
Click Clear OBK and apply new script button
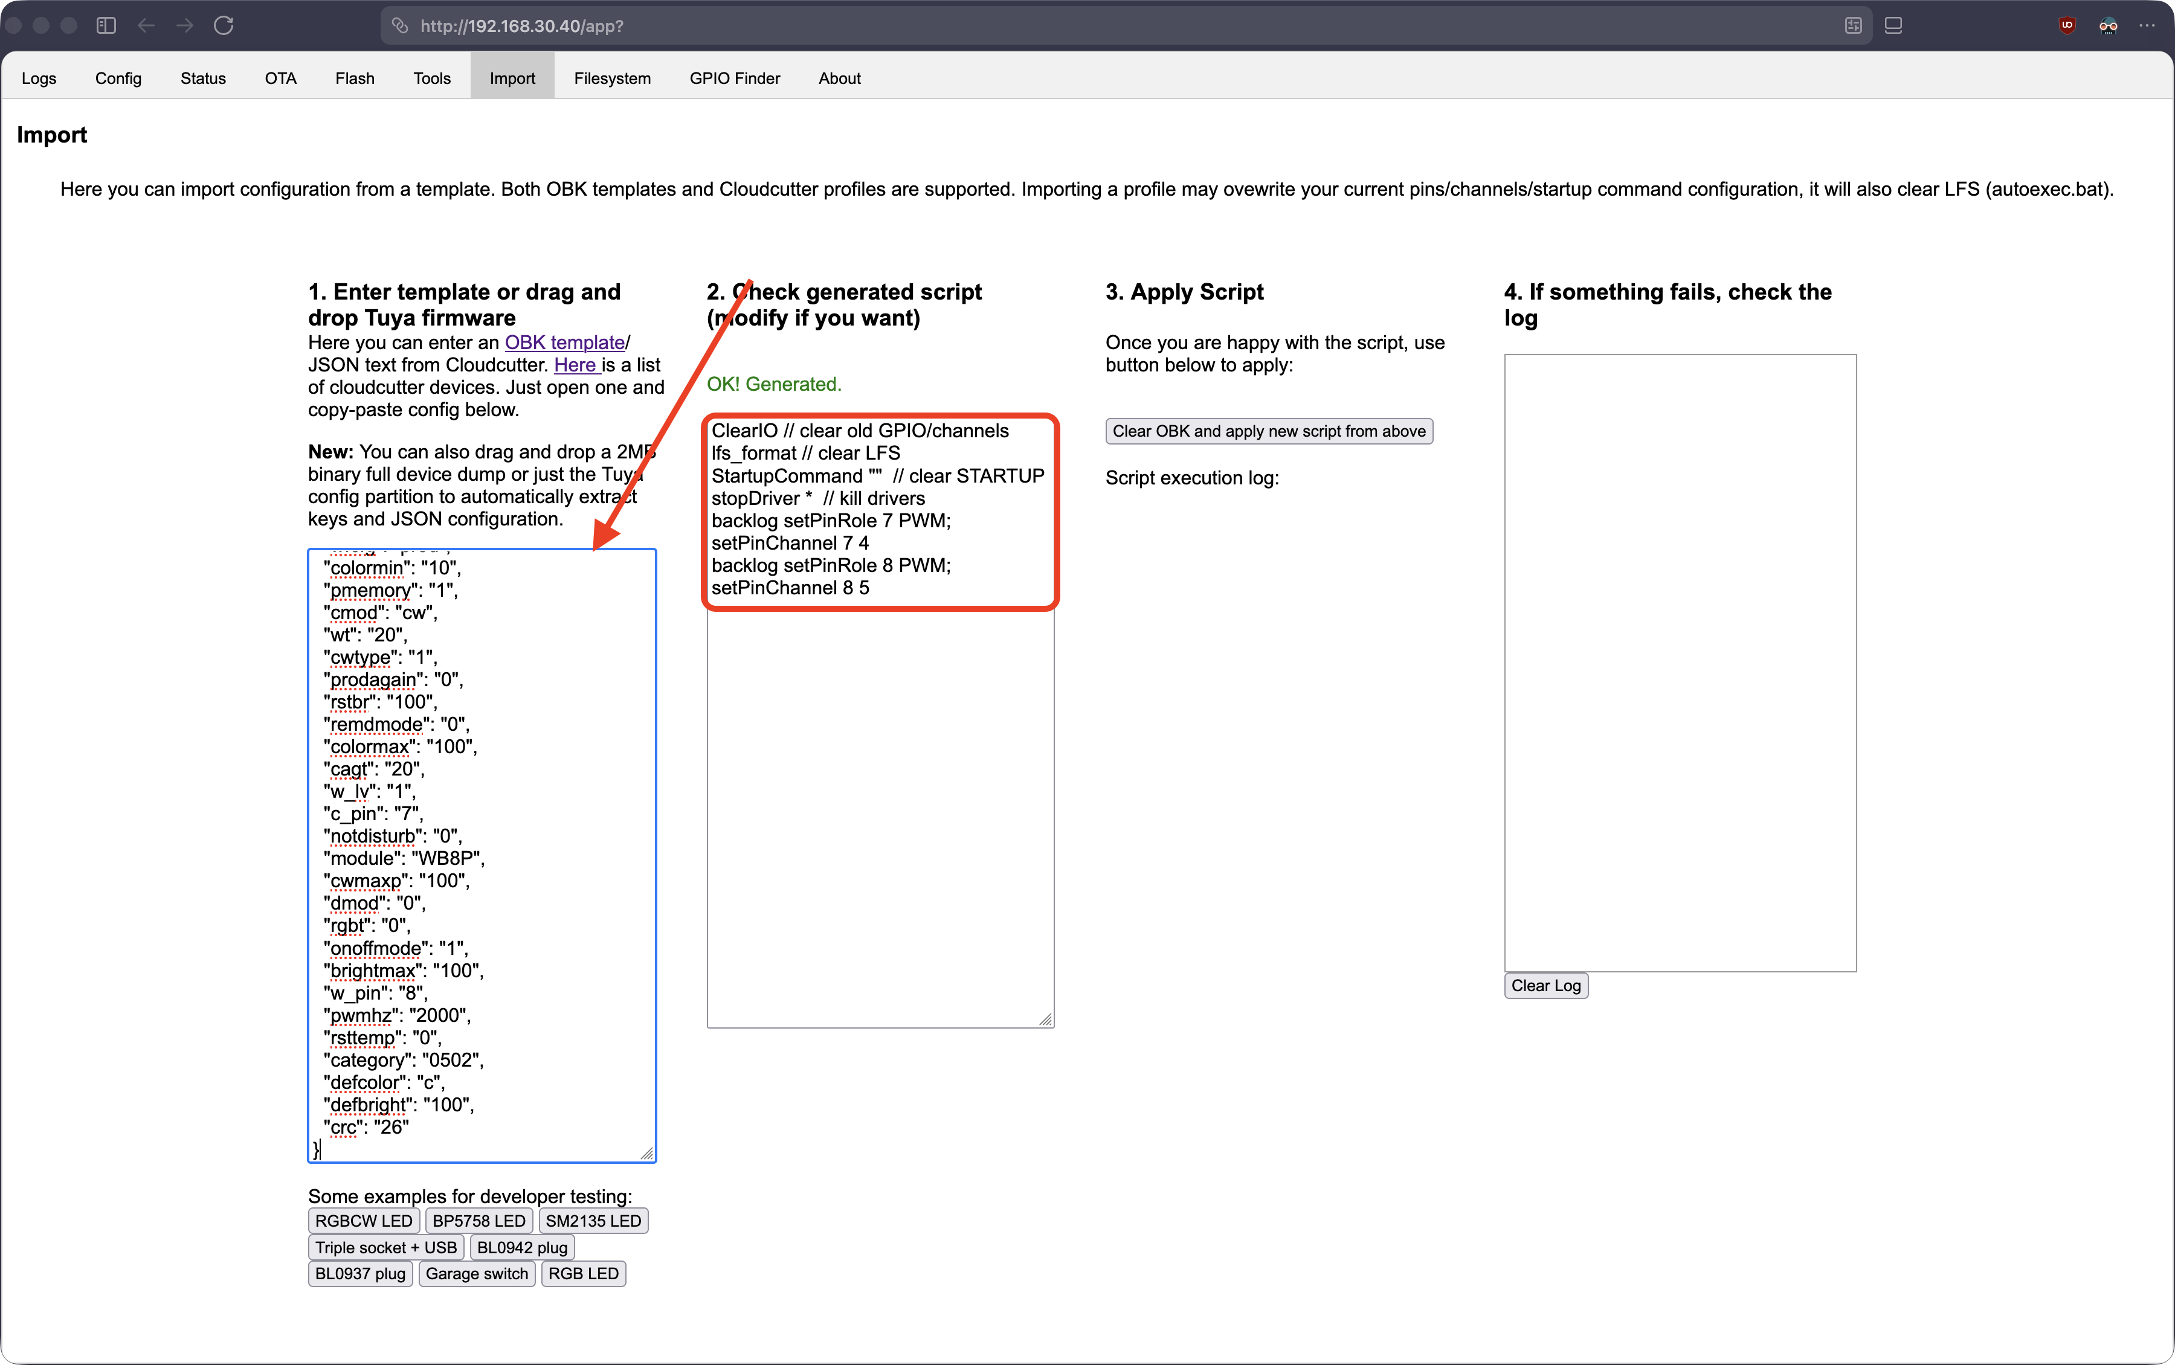coord(1269,431)
